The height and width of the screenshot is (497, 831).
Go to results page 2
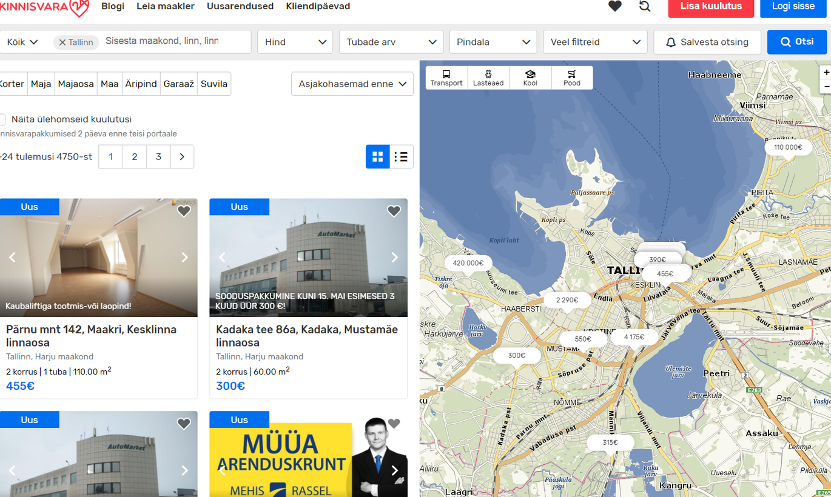(135, 157)
